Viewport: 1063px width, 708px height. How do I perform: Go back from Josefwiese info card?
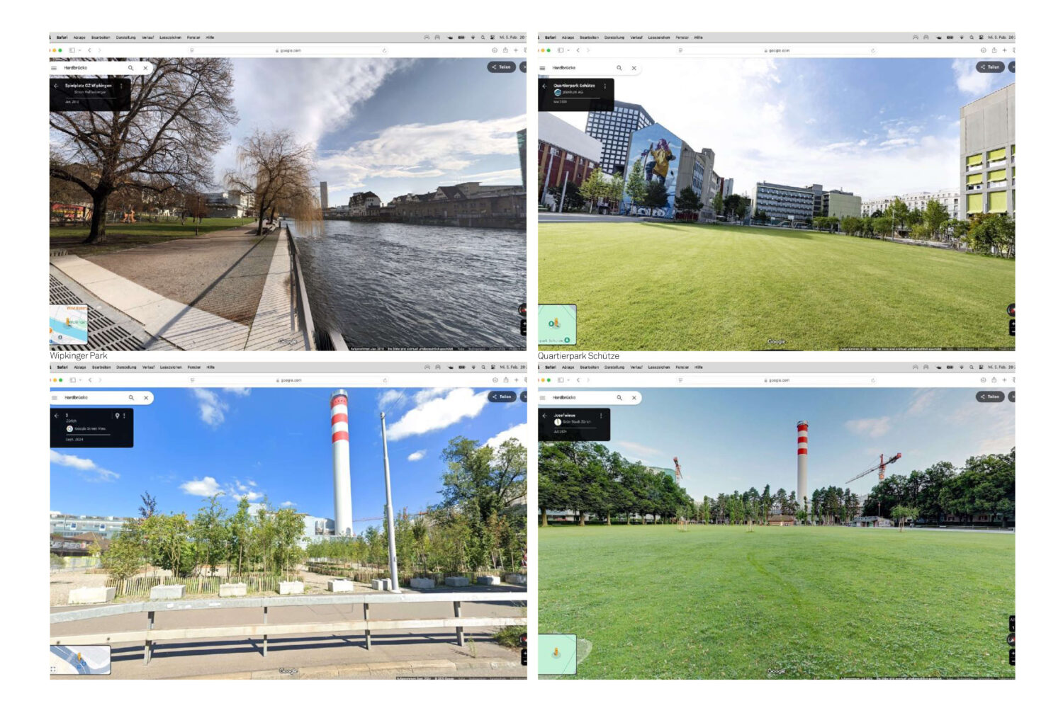tap(544, 416)
